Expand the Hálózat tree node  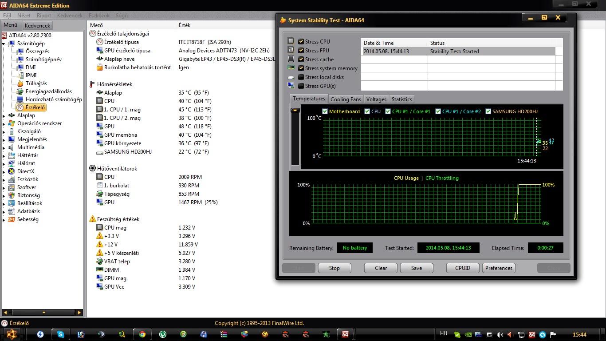(x=4, y=163)
